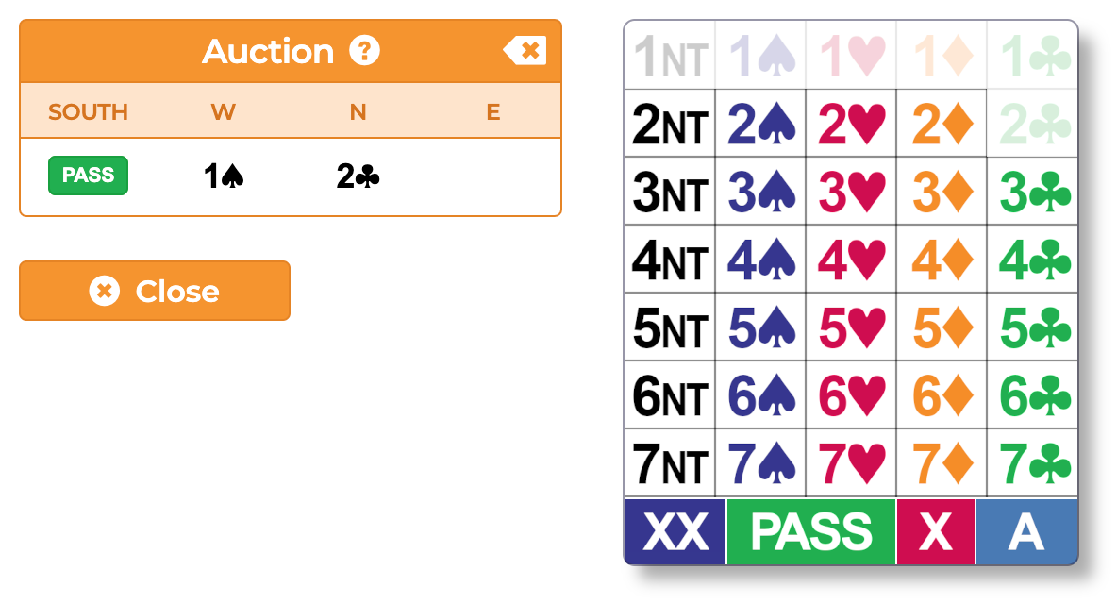Select the 2 Spades bid
This screenshot has width=1117, height=604.
click(x=759, y=124)
